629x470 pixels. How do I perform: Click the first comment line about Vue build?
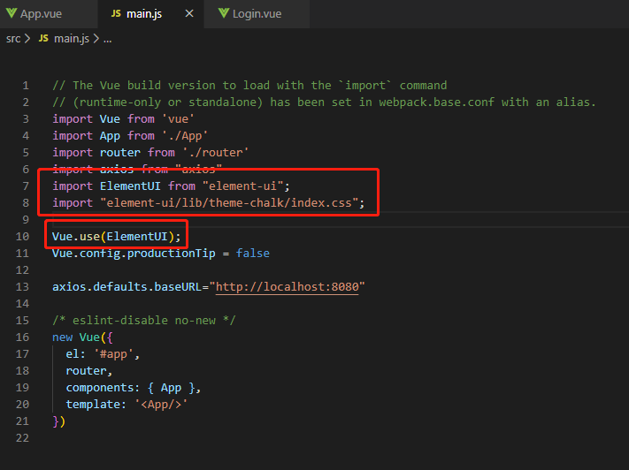[x=249, y=86]
